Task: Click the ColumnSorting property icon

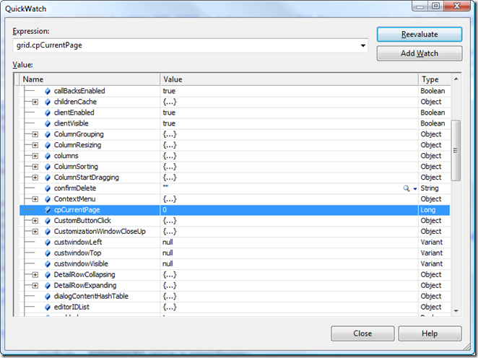Action: coord(48,167)
